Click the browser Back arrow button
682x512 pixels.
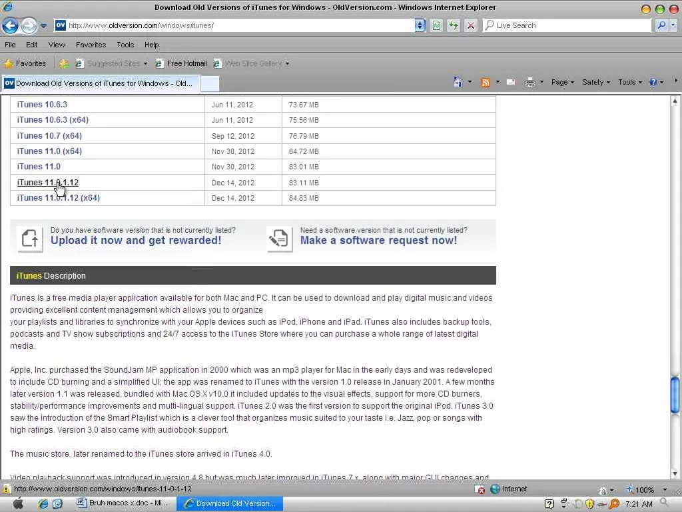(11, 26)
